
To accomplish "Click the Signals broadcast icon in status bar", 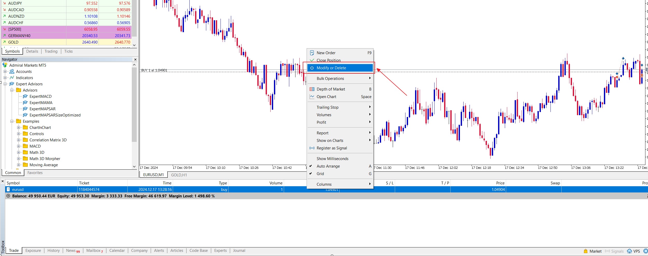I will coord(607,251).
